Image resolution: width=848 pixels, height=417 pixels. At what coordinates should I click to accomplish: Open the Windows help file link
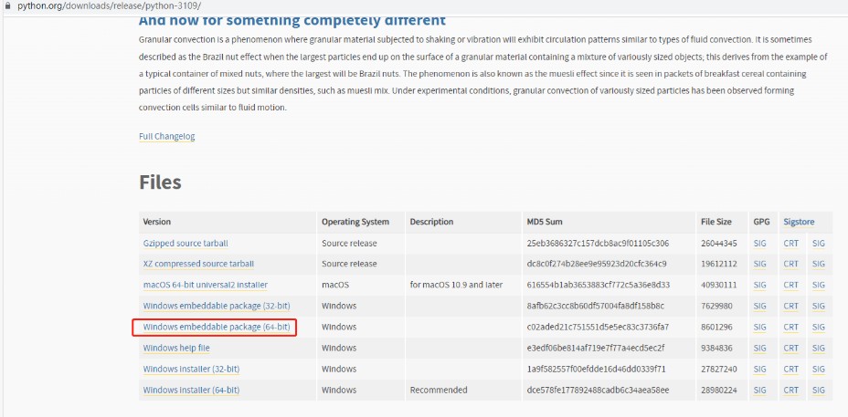tap(176, 348)
